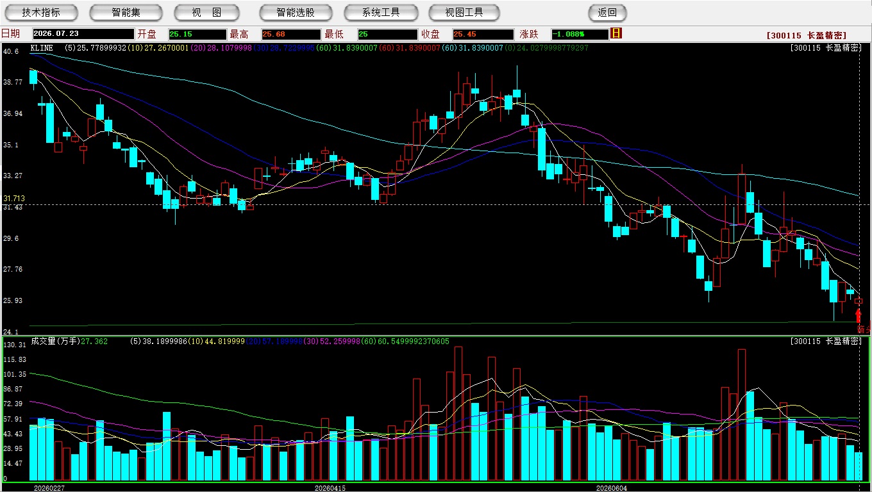
Task: Click the green (60) MA value 31.8390007
Action: 347,47
